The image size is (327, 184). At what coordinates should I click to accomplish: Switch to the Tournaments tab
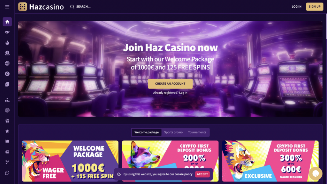(x=197, y=132)
